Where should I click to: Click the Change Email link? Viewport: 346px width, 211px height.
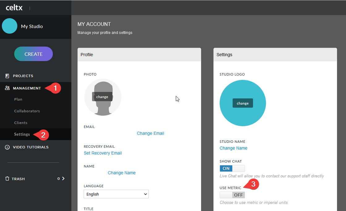150,133
